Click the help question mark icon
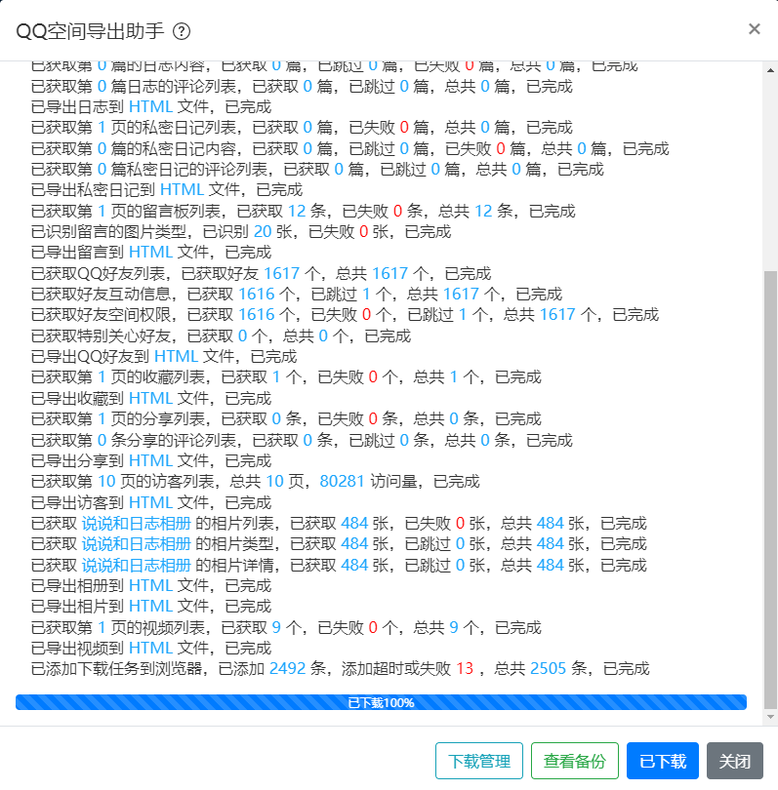778x790 pixels. pos(182,31)
